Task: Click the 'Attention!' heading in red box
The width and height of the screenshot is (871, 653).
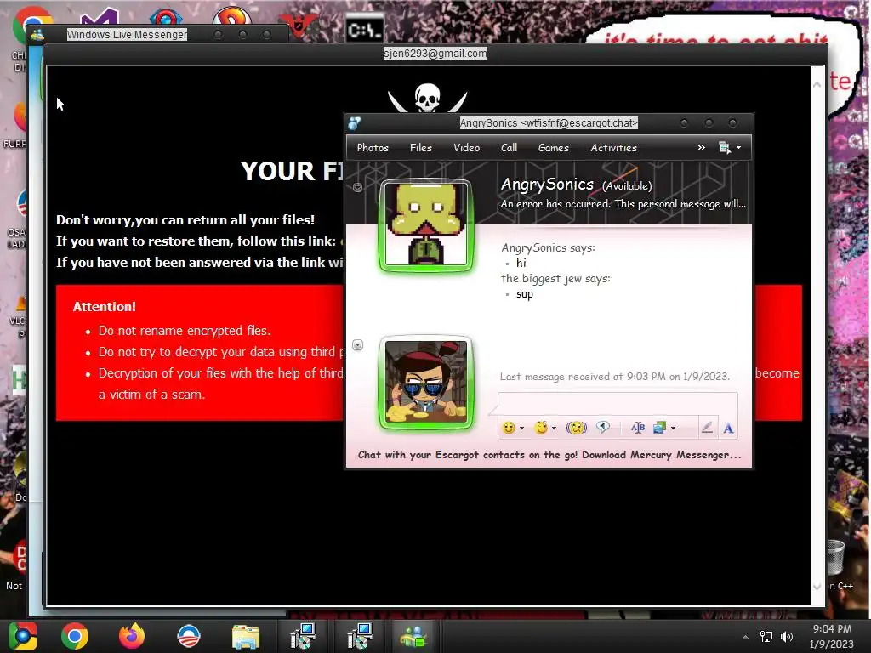Action: 105,306
